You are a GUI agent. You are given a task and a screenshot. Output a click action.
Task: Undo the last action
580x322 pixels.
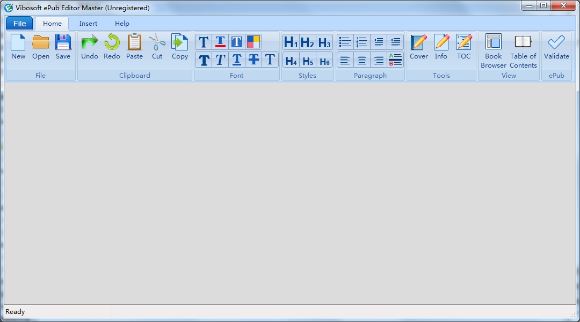tap(90, 47)
